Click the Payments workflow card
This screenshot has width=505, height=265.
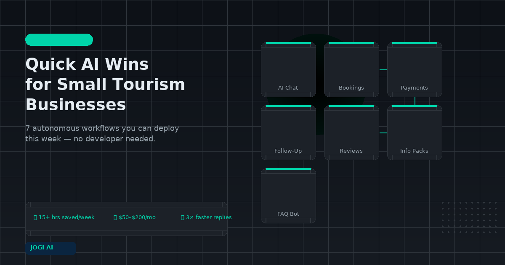pyautogui.click(x=415, y=69)
